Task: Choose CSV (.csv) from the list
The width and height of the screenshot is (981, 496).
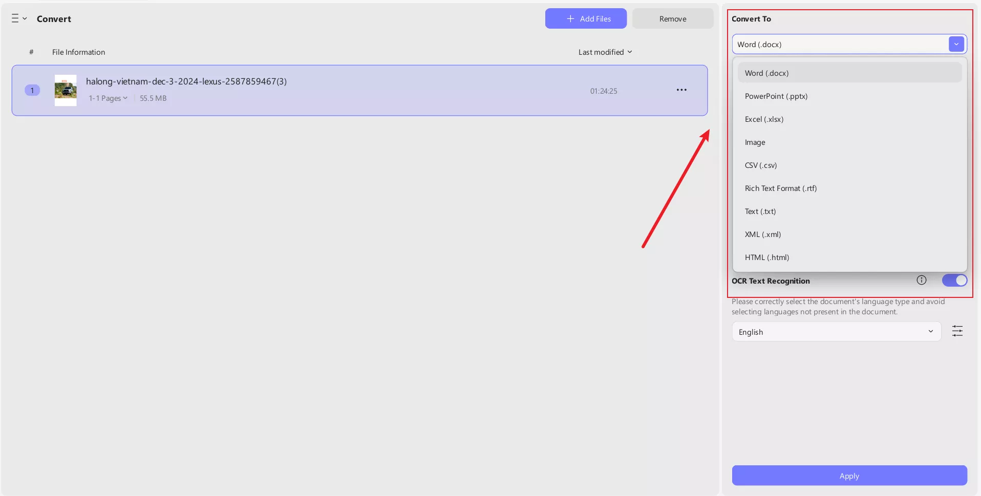Action: pyautogui.click(x=760, y=165)
